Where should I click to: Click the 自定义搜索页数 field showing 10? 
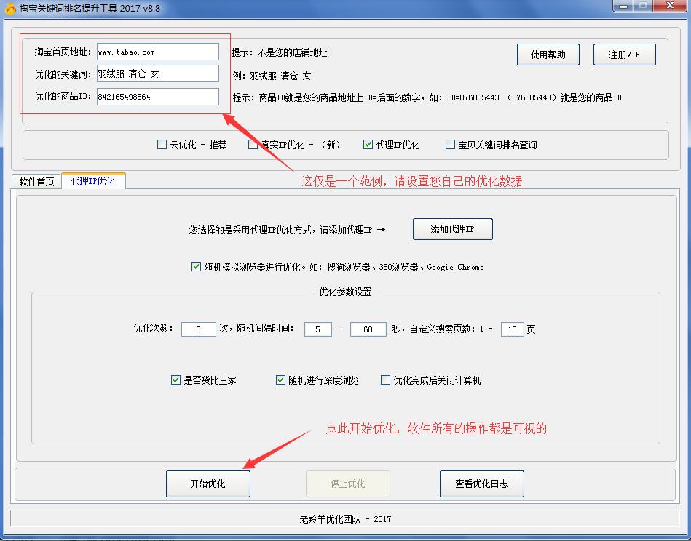pos(512,329)
